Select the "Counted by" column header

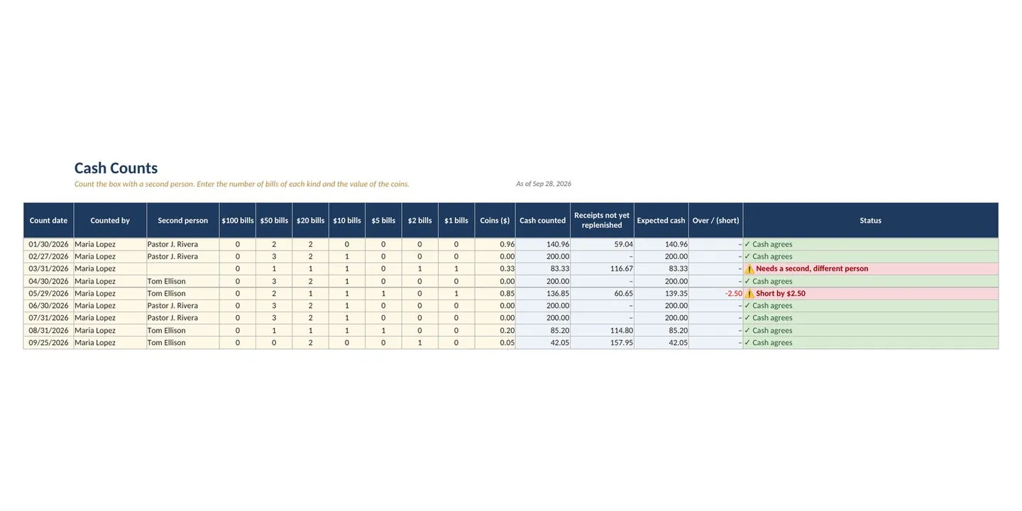click(110, 221)
